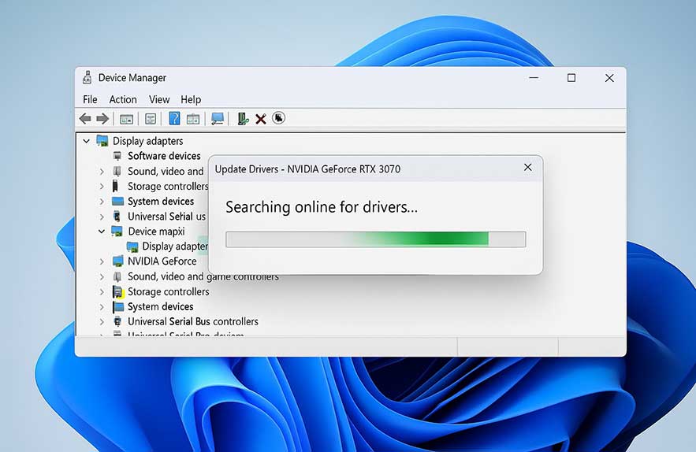This screenshot has width=696, height=452.
Task: Select the 'NVIDIA GeForce' tree label
Action: click(x=162, y=261)
